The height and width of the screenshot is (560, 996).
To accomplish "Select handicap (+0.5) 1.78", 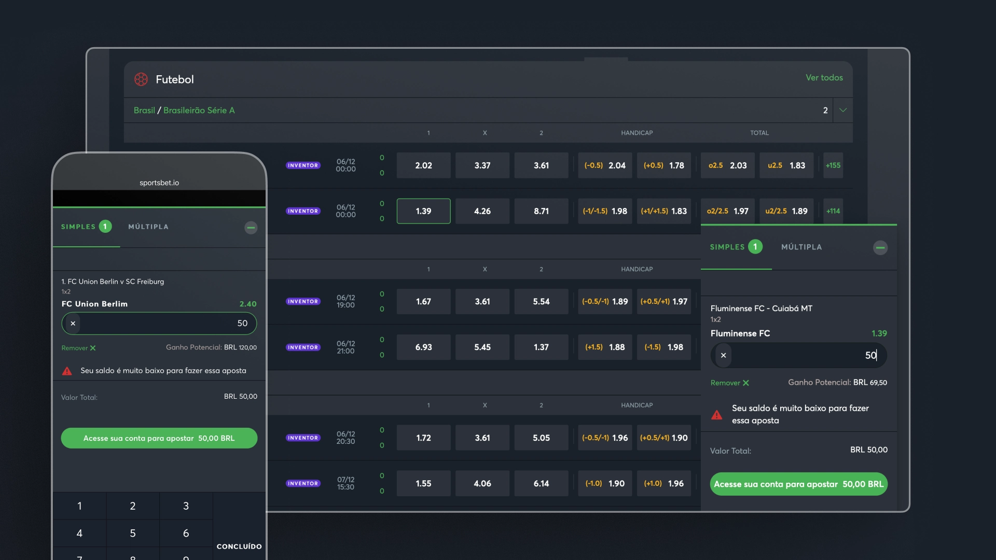I will [x=664, y=165].
